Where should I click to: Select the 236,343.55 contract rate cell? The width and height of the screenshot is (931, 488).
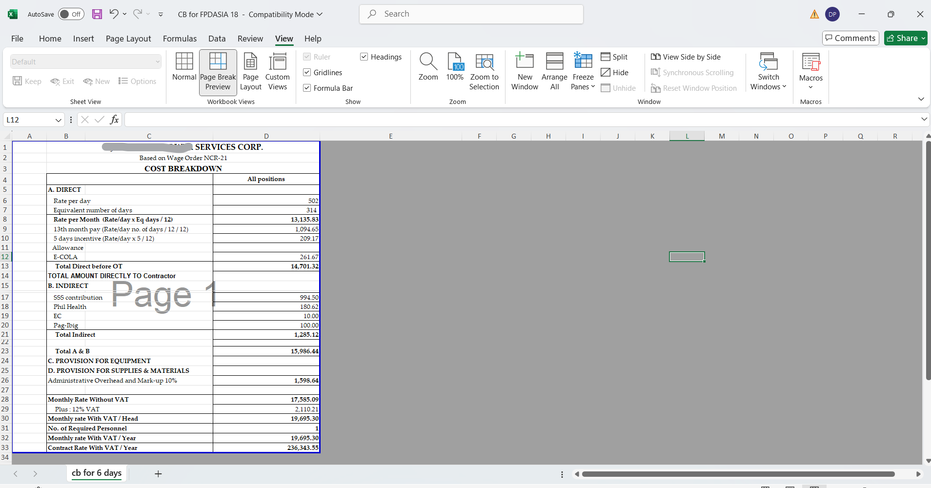coord(266,447)
